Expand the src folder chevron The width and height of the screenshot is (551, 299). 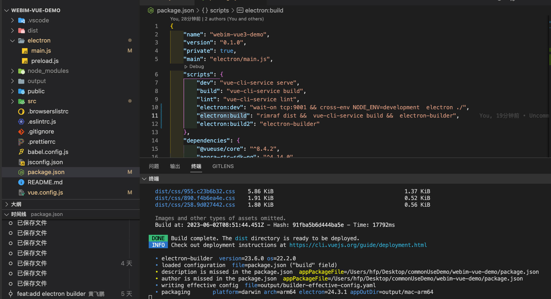point(12,101)
